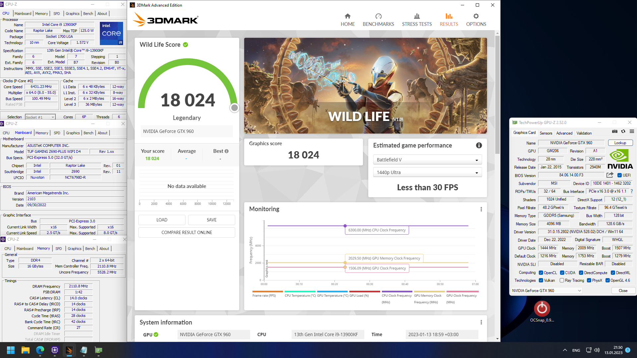This screenshot has height=358, width=637.
Task: Open BENCHMARKS in the 3DMark navigation
Action: coord(378,20)
